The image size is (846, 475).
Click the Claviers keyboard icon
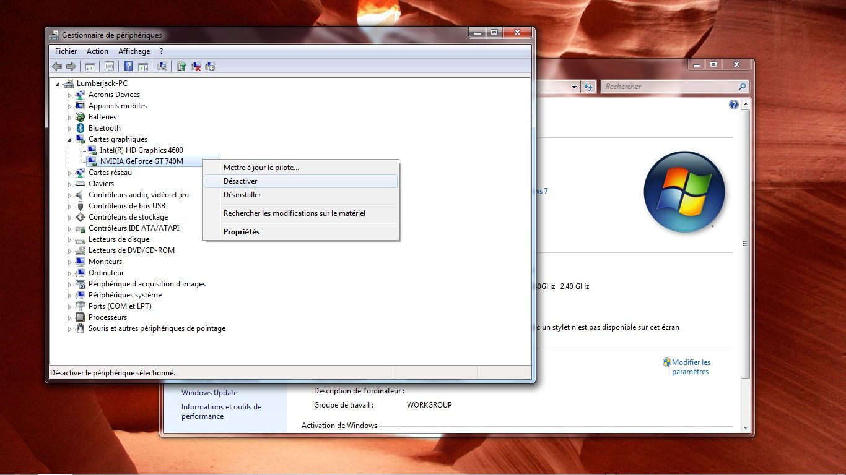[x=80, y=184]
